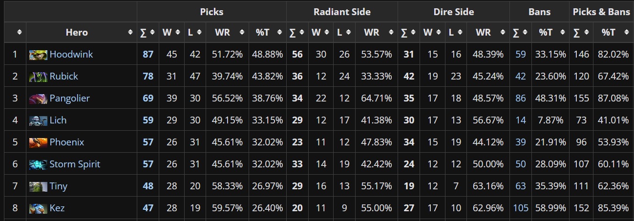Sort by Picks win rate WR column
The height and width of the screenshot is (221, 634).
pyautogui.click(x=228, y=32)
